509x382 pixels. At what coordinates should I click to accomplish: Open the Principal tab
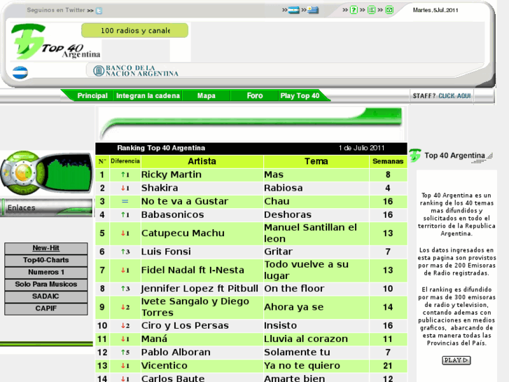(x=92, y=95)
